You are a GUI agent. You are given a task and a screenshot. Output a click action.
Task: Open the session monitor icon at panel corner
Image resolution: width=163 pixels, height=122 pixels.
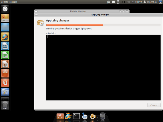[161, 2]
